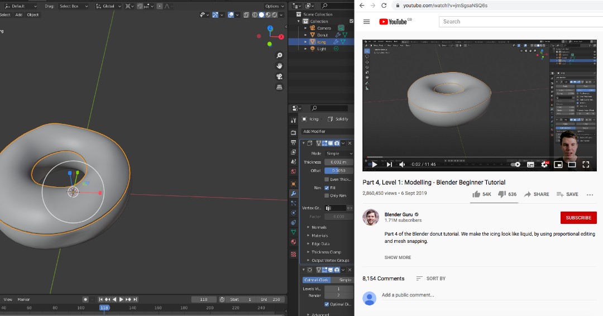Open the World properties globe tab

(294, 171)
